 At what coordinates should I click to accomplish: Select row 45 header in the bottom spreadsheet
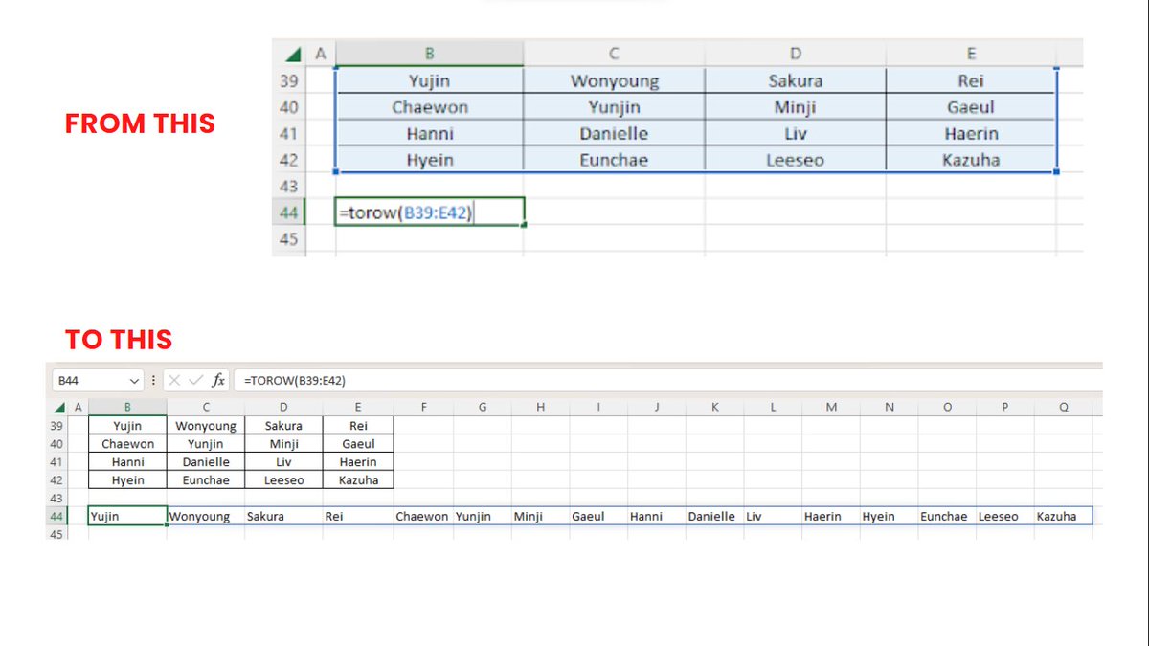coord(56,535)
